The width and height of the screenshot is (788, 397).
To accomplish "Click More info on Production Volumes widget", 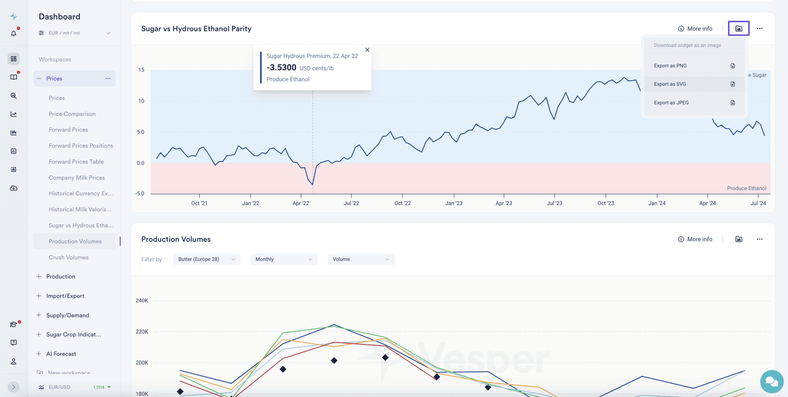I will (x=695, y=239).
